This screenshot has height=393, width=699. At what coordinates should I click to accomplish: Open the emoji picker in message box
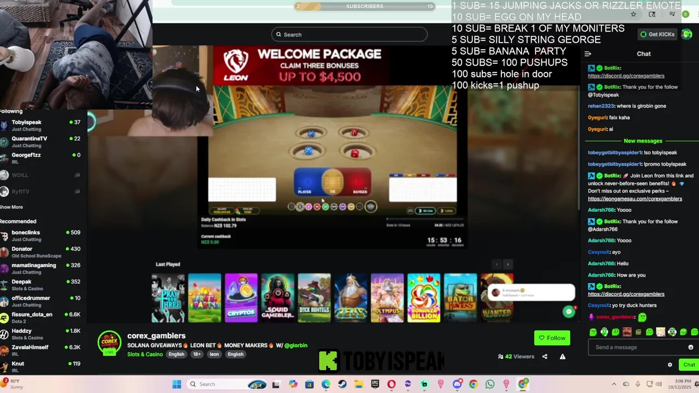[691, 347]
